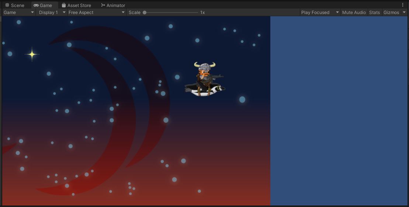
Task: Click the Asset Store bag icon
Action: (x=64, y=5)
